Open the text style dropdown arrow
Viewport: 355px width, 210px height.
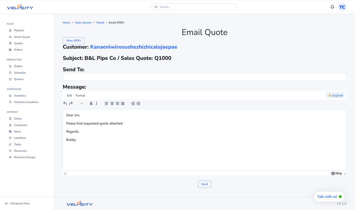(x=81, y=104)
